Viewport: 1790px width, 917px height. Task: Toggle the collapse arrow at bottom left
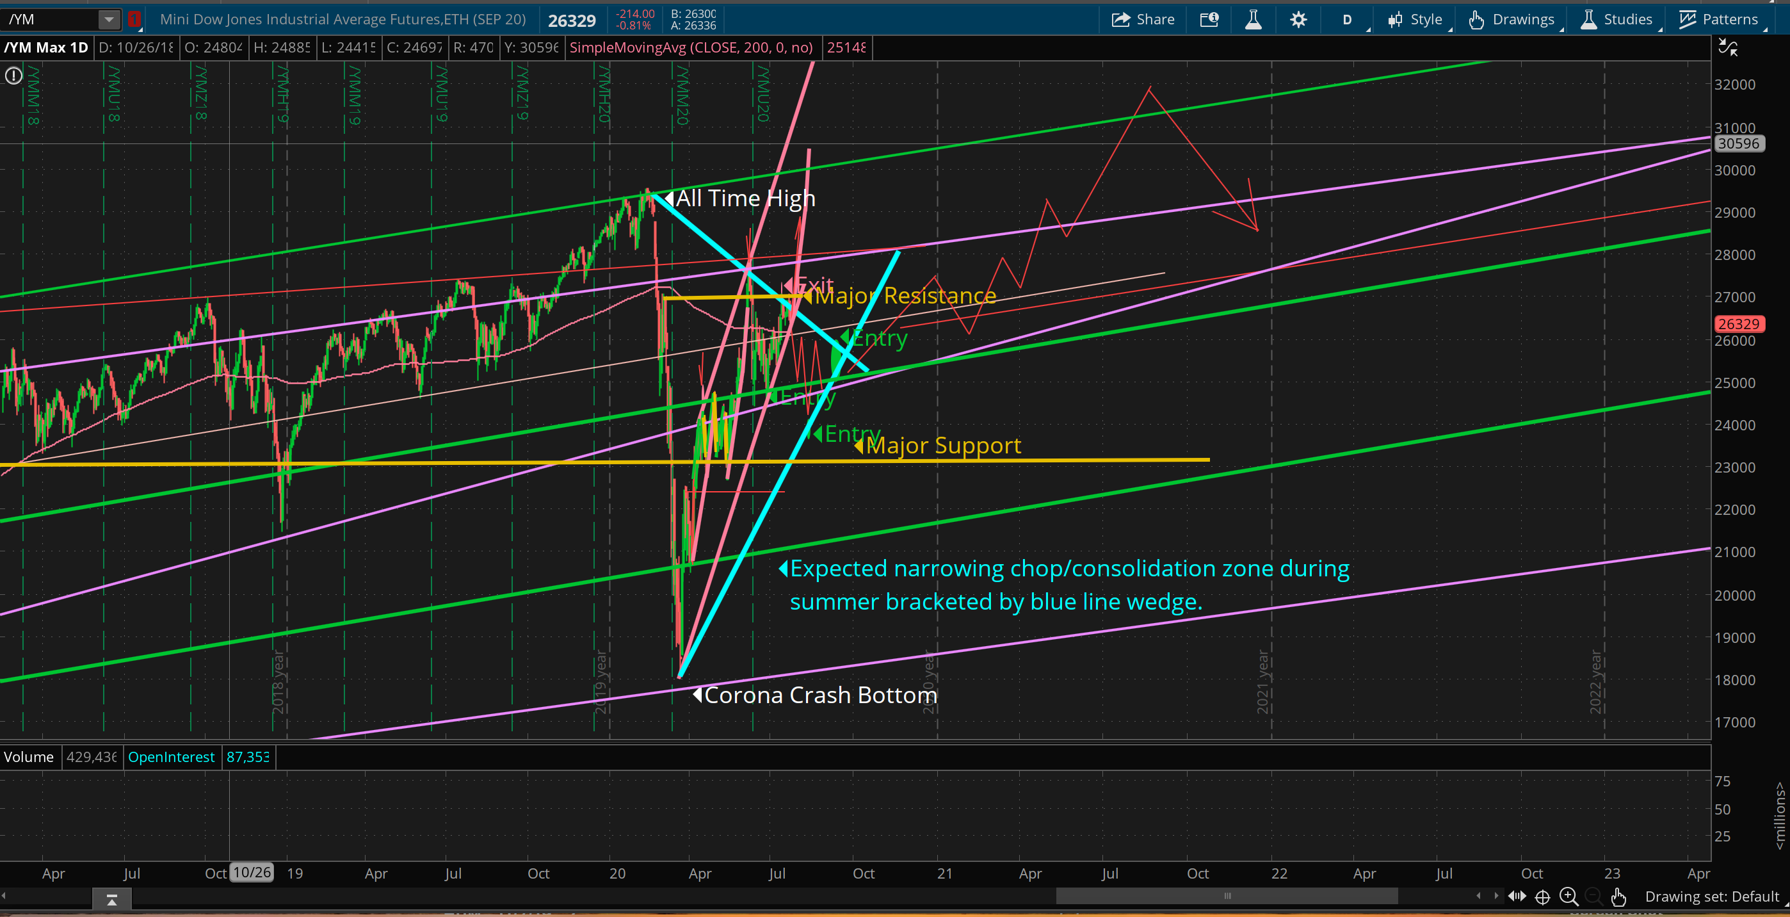(111, 900)
